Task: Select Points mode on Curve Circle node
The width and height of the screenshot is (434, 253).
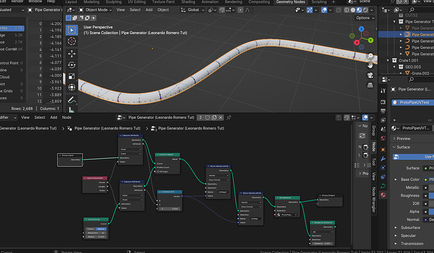Action: point(91,229)
